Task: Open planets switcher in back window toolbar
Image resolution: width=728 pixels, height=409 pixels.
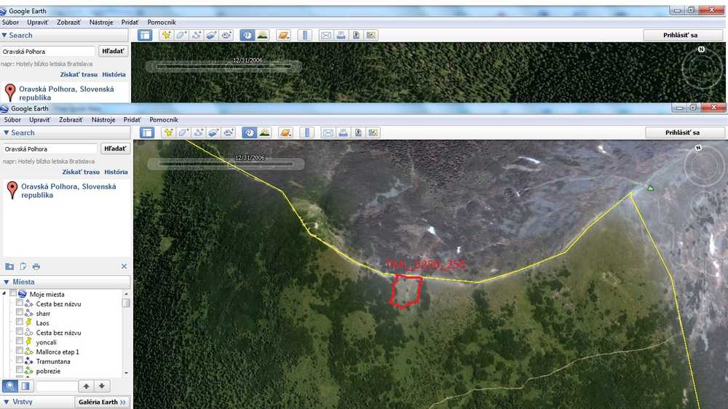Action: (x=283, y=35)
